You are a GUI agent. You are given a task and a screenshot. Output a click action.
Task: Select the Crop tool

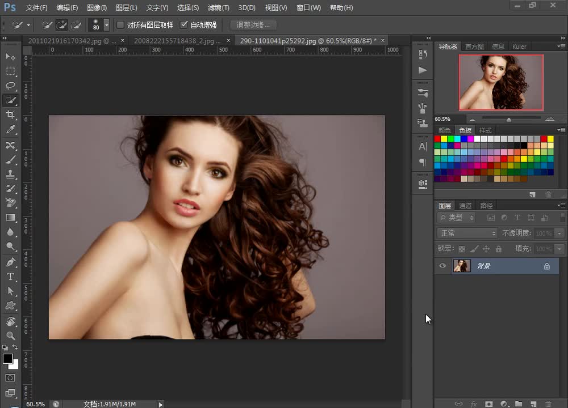[10, 115]
